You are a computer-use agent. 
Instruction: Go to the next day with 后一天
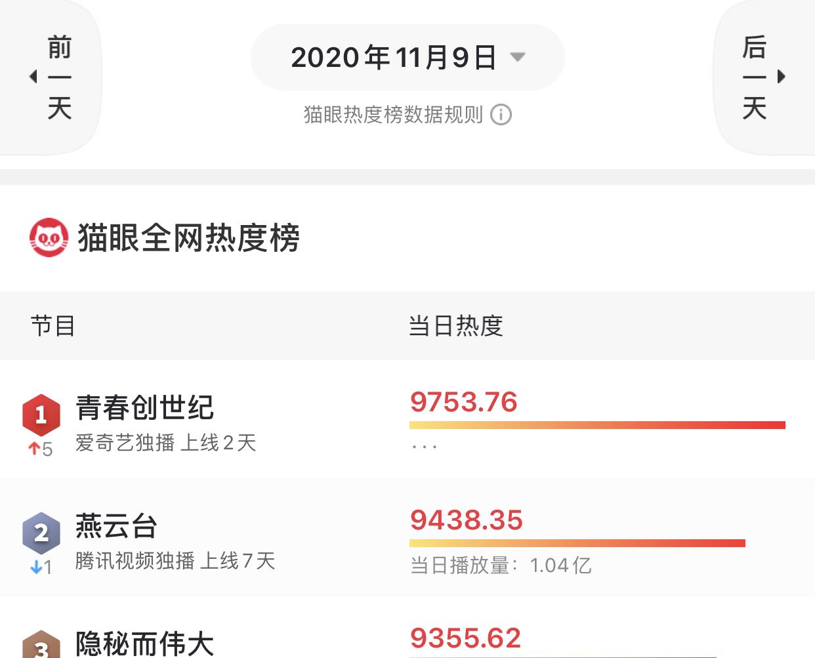[755, 76]
